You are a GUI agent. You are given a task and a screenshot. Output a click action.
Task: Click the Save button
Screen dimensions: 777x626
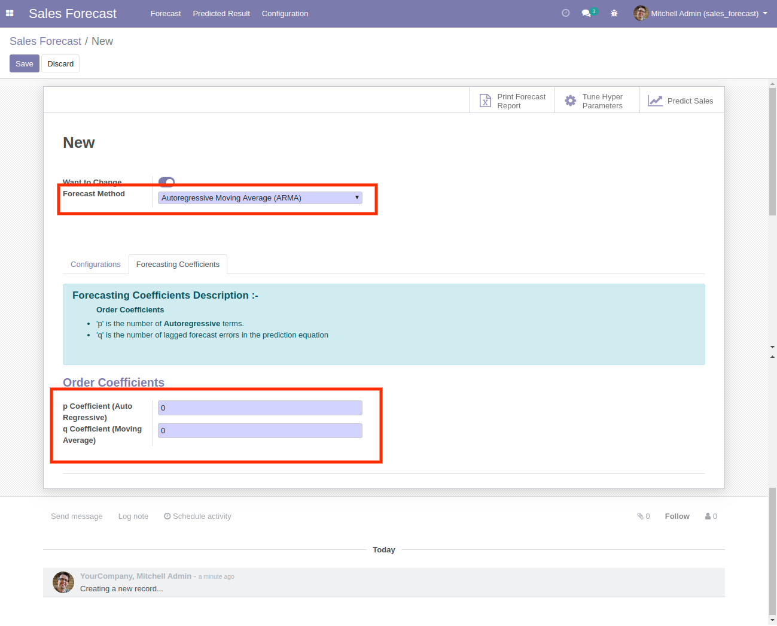[x=25, y=63]
